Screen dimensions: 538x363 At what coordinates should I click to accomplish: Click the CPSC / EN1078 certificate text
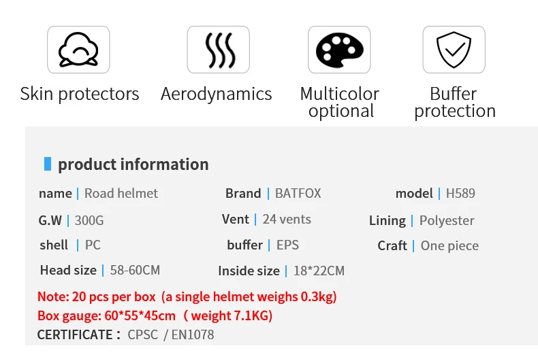170,334
